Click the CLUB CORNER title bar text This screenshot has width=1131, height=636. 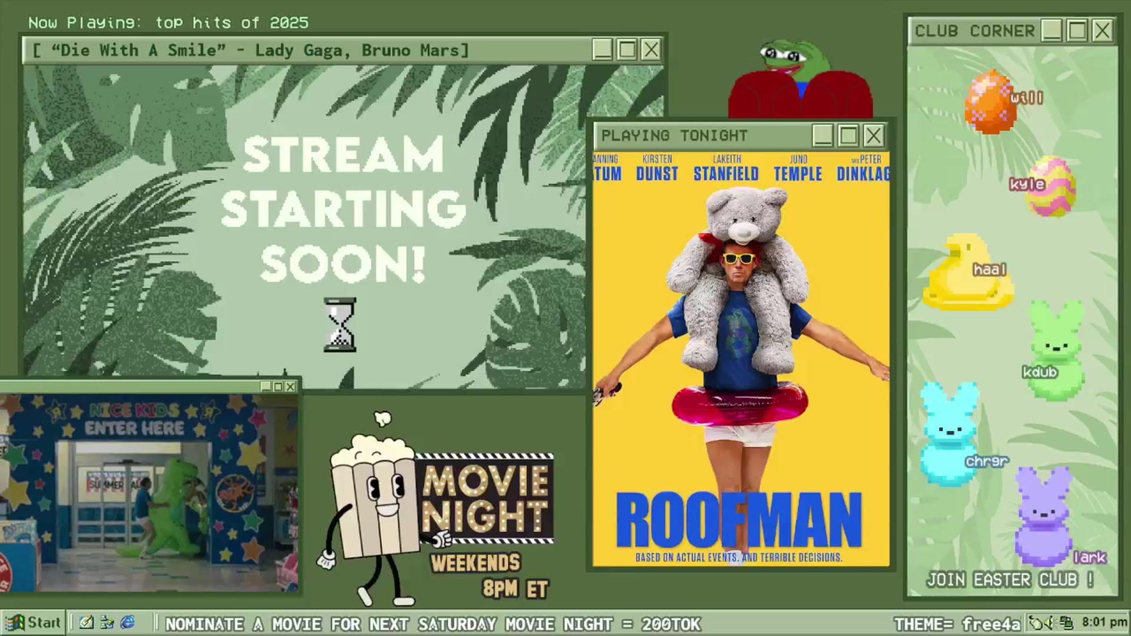click(x=974, y=31)
